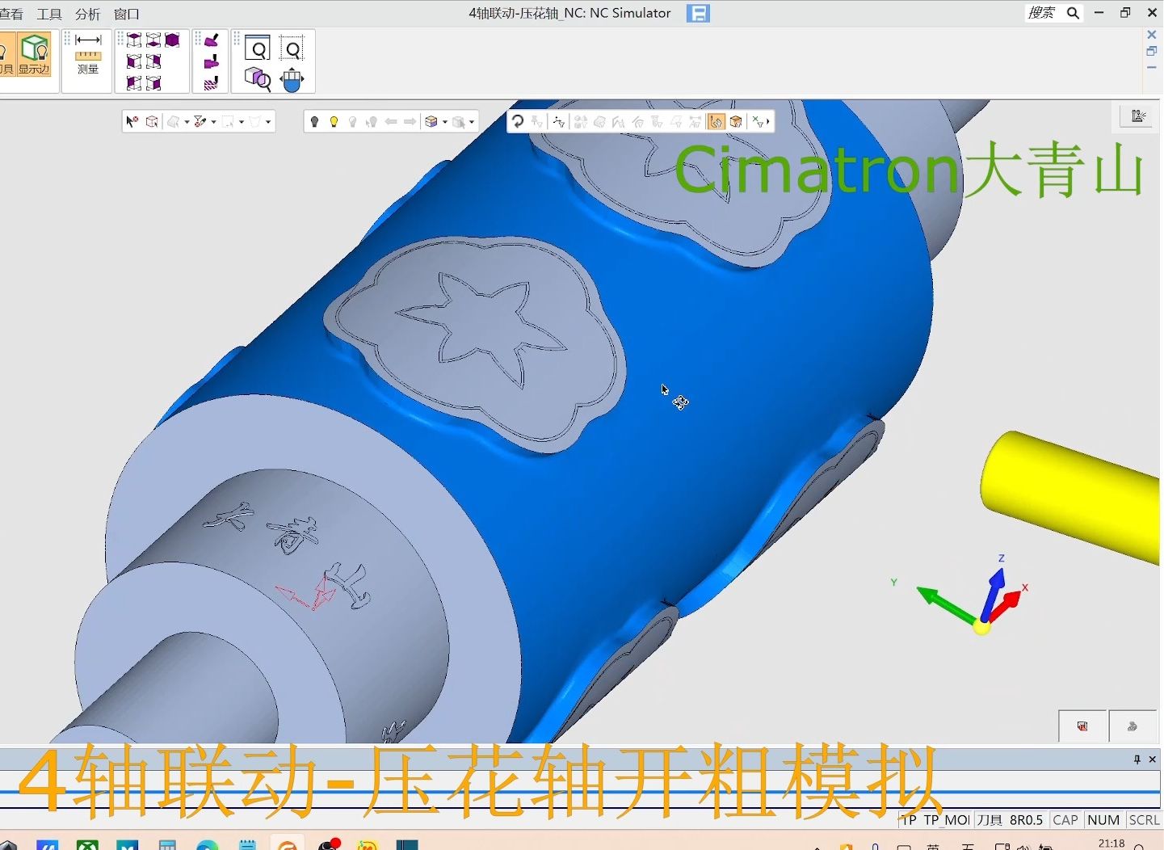Open the 工具 menu
Viewport: 1164px width, 850px height.
[x=48, y=15]
